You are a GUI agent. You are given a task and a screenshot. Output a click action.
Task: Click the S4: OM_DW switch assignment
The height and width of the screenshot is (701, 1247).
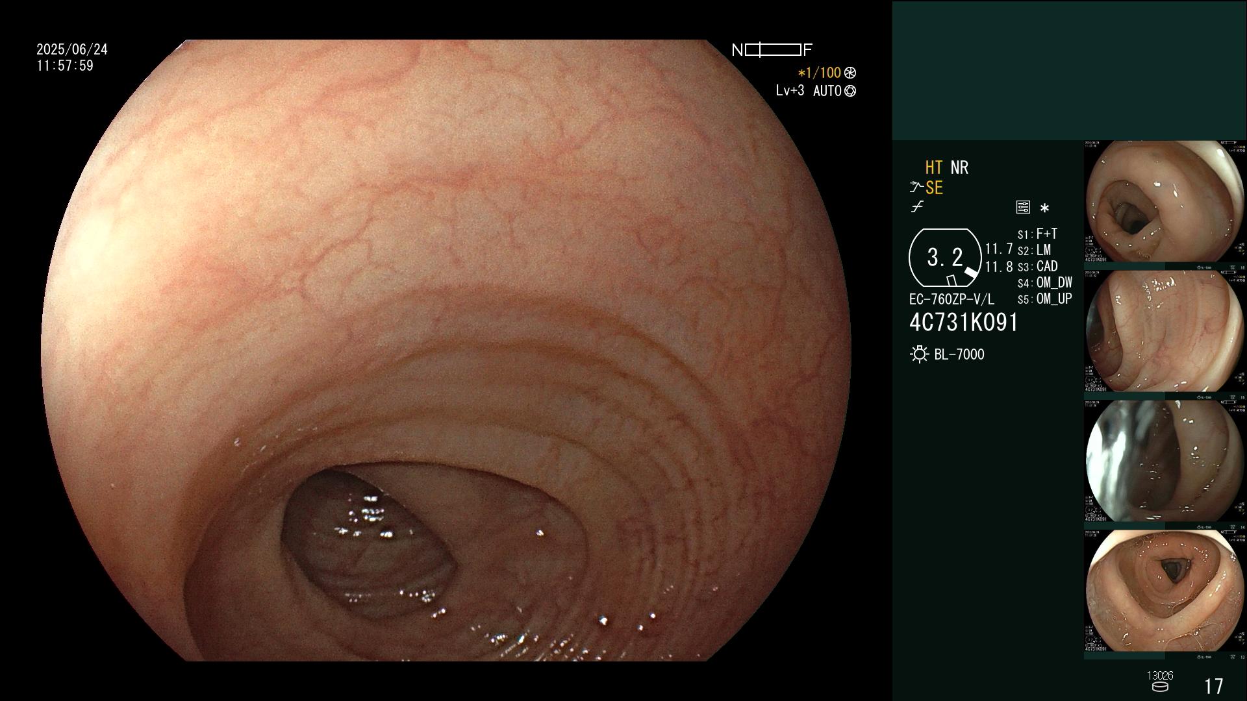point(1045,282)
